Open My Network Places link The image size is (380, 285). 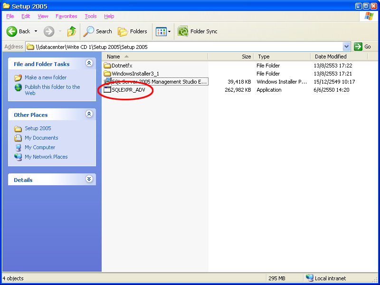[46, 157]
